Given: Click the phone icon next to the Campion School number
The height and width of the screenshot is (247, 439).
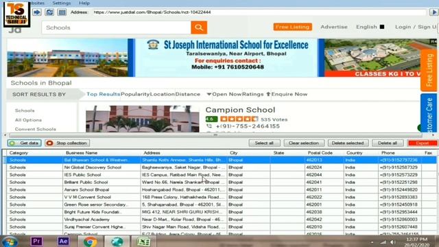Looking at the screenshot, I should (209, 126).
